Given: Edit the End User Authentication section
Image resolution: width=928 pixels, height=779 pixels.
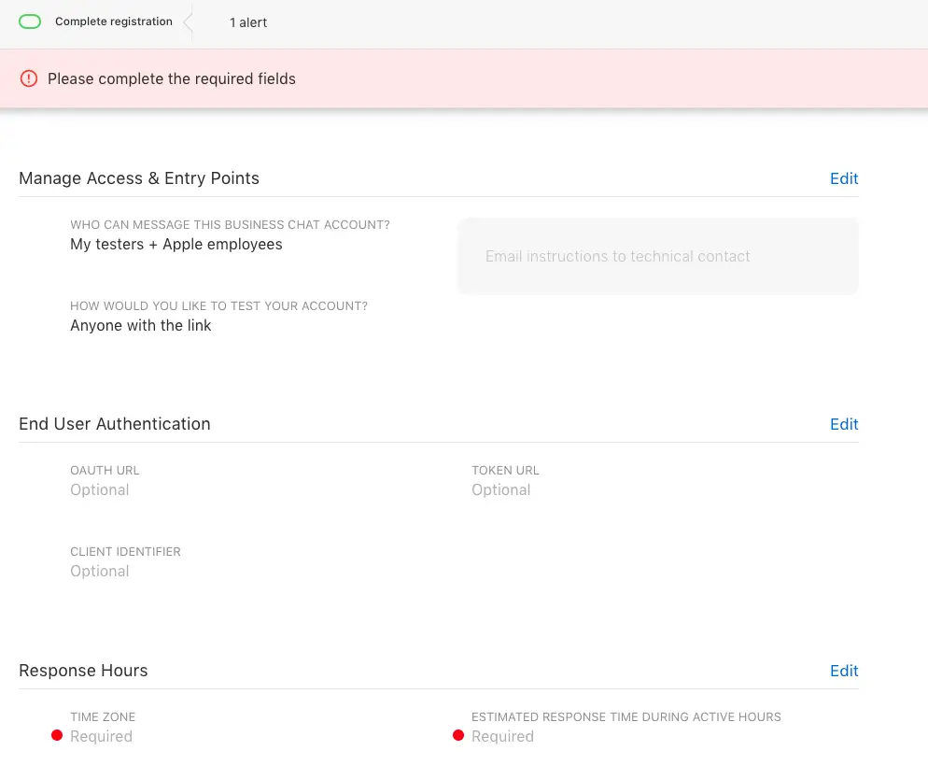Looking at the screenshot, I should click(843, 424).
